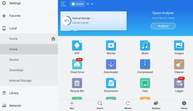Viewport: 193px width, 111px height.
Task: Select Download in the sidebar
Action: (29, 70)
